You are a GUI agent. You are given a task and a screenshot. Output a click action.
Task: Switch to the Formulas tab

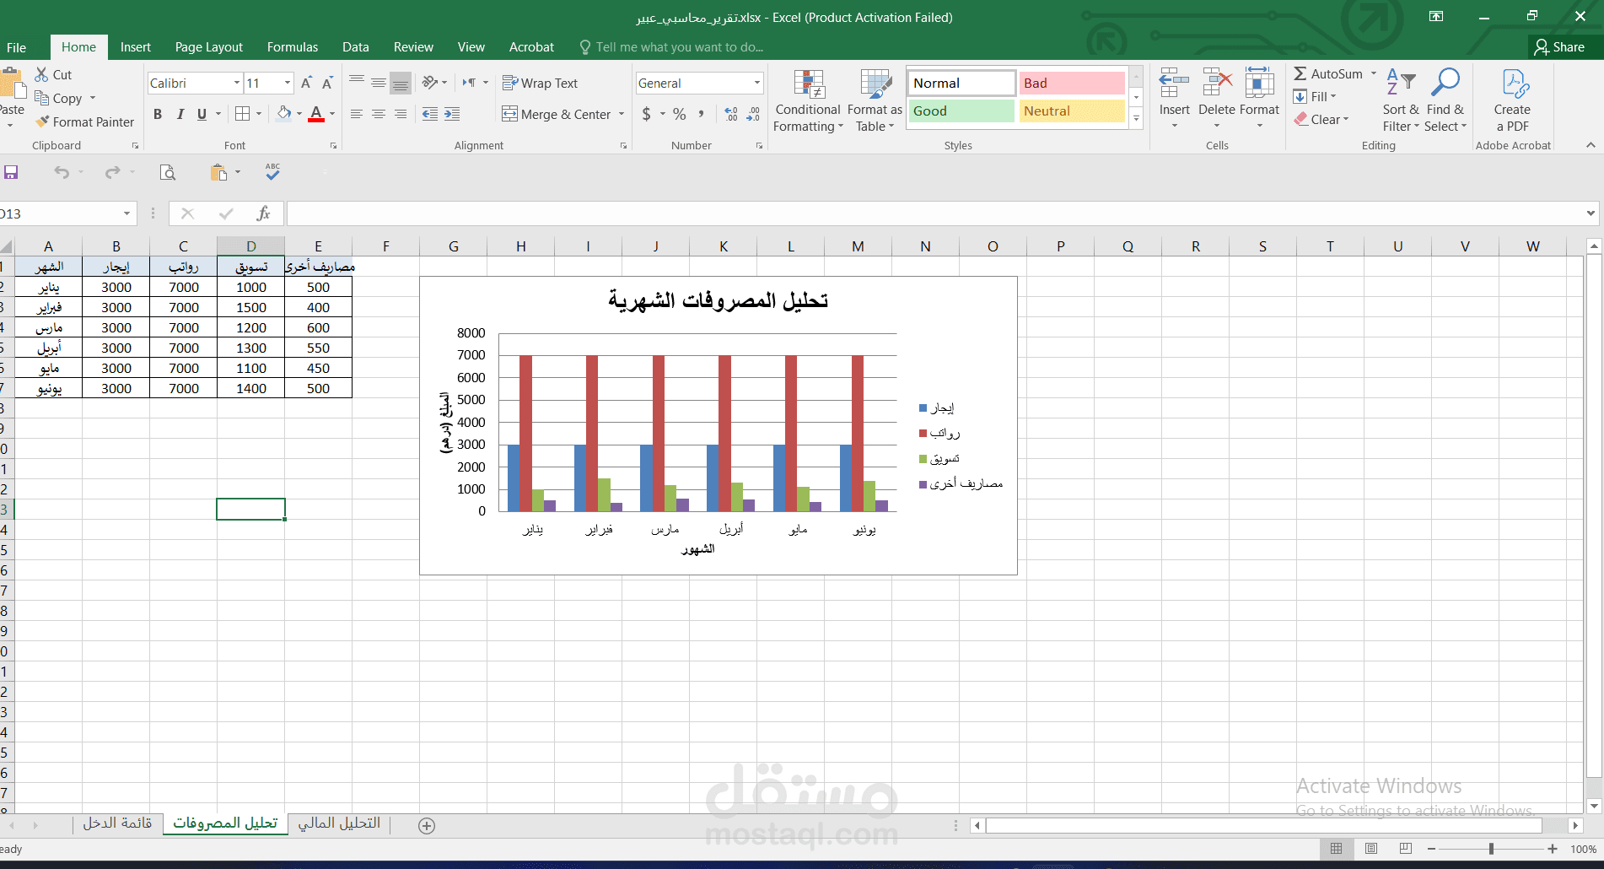click(x=293, y=47)
